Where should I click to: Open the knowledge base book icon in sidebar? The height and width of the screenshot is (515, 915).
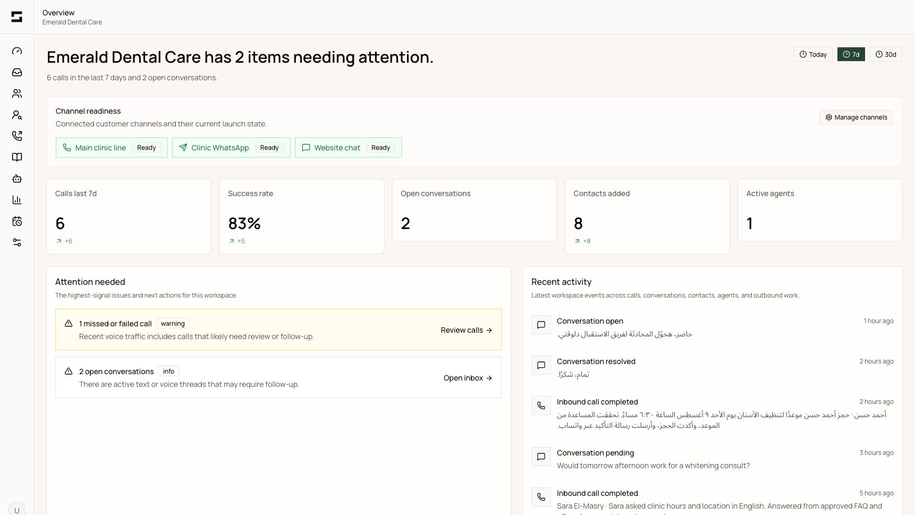coord(17,157)
